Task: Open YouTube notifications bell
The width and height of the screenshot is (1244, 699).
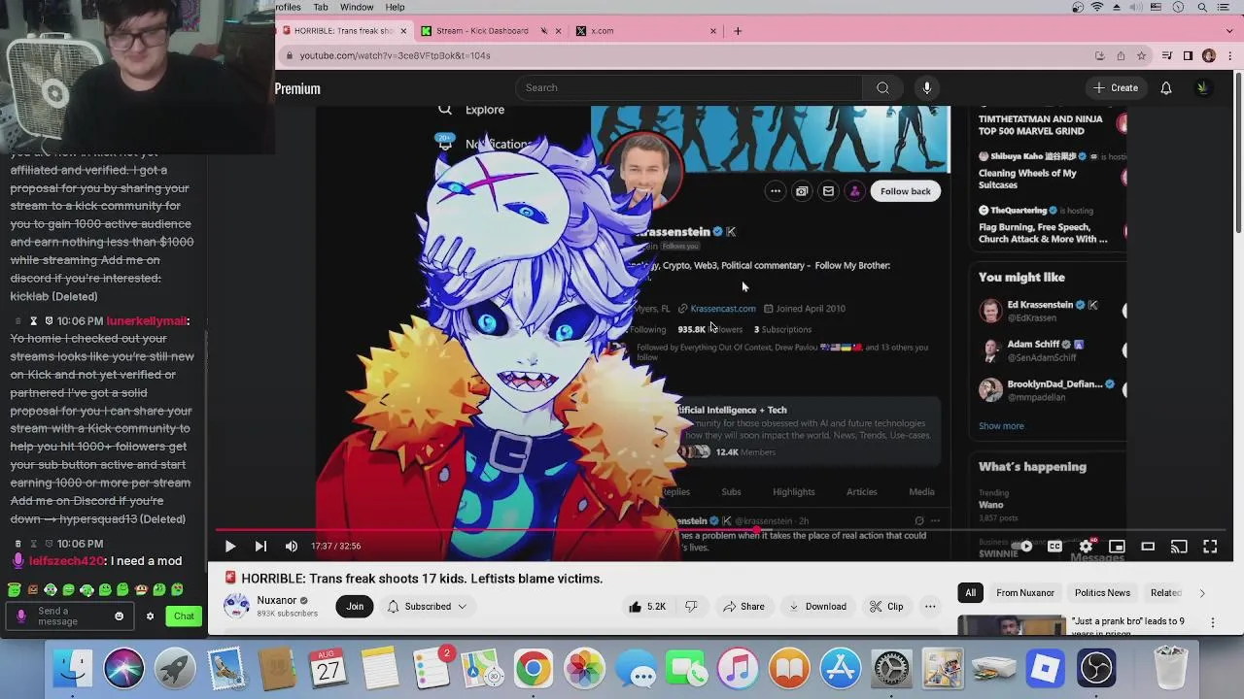Action: click(1166, 88)
